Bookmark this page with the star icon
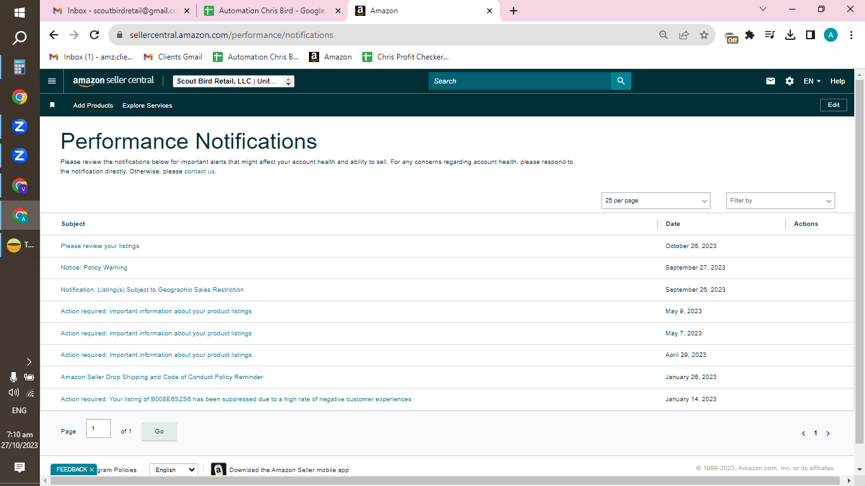865x486 pixels. pyautogui.click(x=704, y=35)
